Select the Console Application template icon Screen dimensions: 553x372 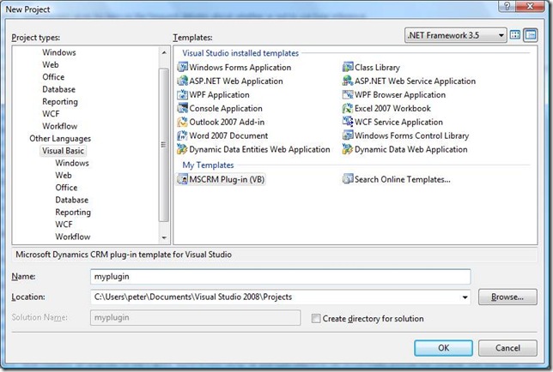(x=182, y=109)
